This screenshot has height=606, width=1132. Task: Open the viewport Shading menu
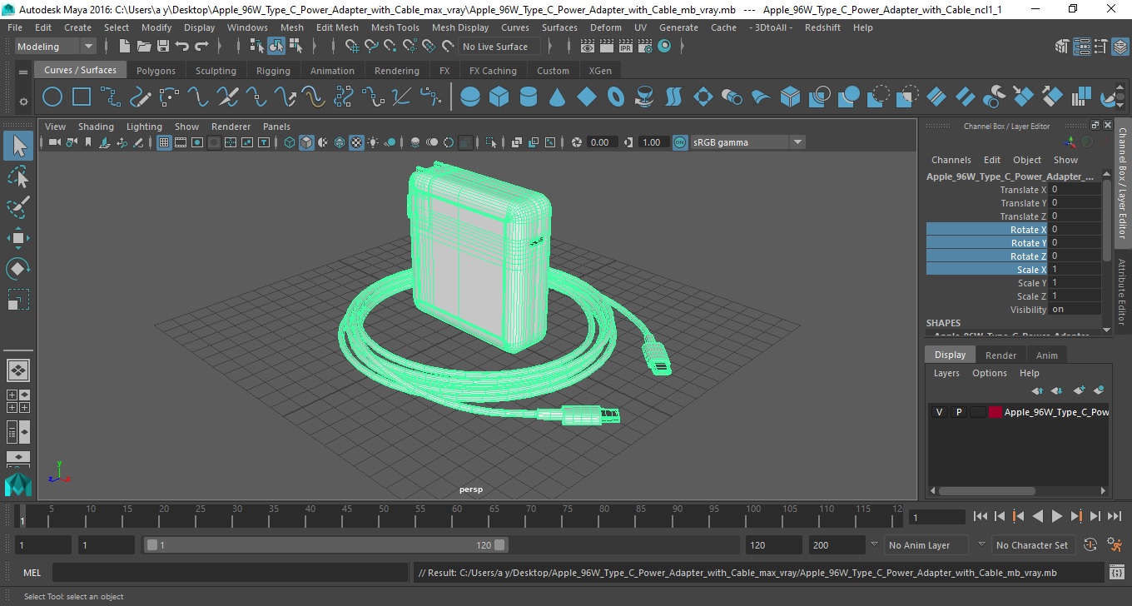[96, 127]
